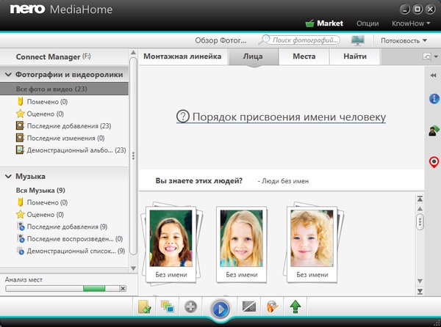
Task: Open the blue info panel icon
Action: pyautogui.click(x=434, y=98)
